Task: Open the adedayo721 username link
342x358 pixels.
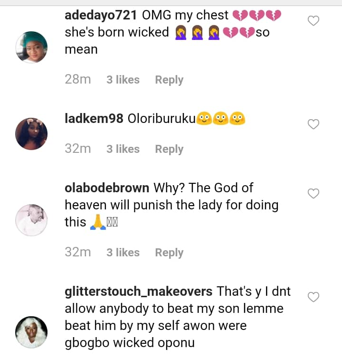Action: (101, 15)
